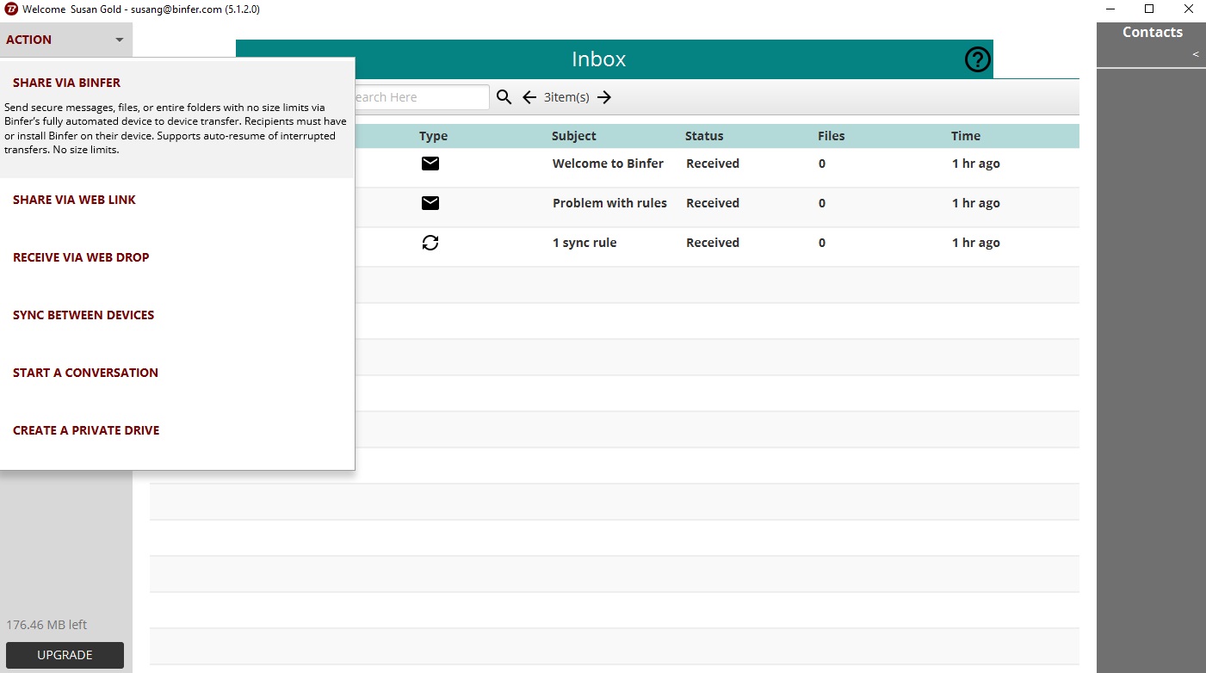Open the "1 sync rule" item row

tap(584, 243)
